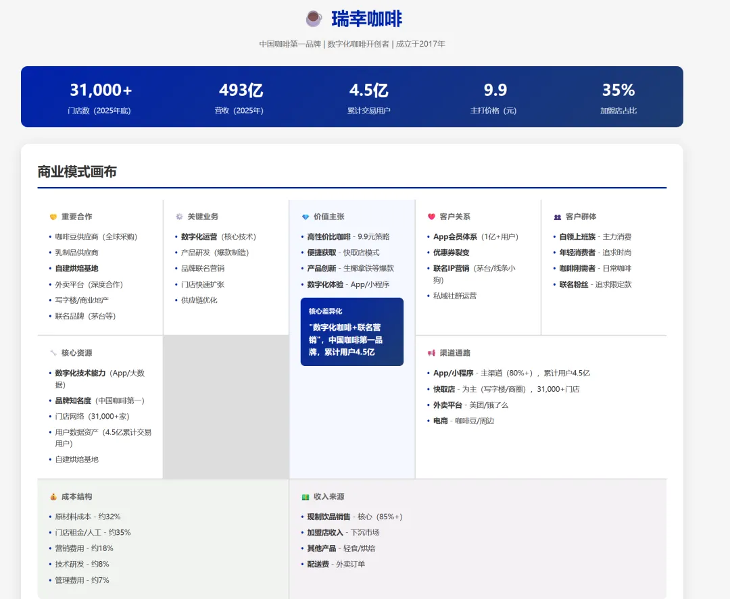The width and height of the screenshot is (730, 599).
Task: Select the 4.5亿 cumulative users stat
Action: tap(369, 90)
